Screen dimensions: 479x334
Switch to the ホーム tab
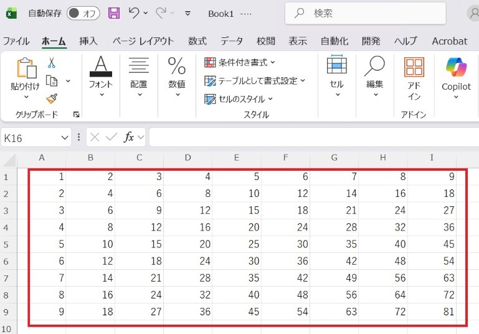pos(54,41)
